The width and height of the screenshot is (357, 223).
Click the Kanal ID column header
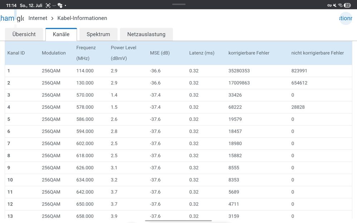coord(16,53)
